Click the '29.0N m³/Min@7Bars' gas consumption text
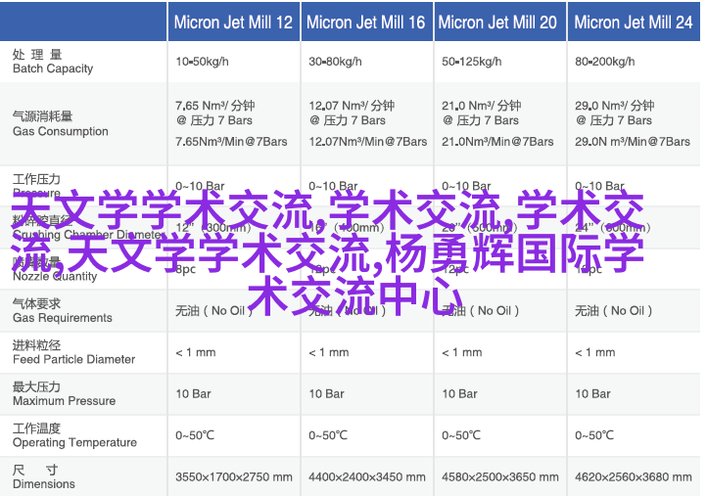Viewport: 707px width, 496px height. tap(633, 142)
